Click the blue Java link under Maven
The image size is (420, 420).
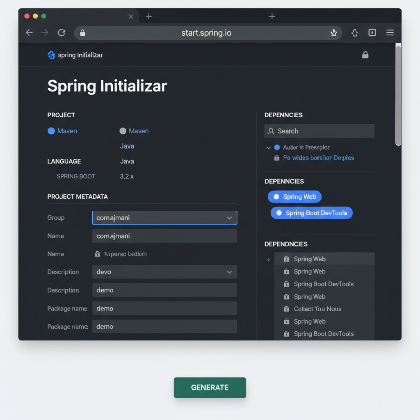[x=127, y=146]
